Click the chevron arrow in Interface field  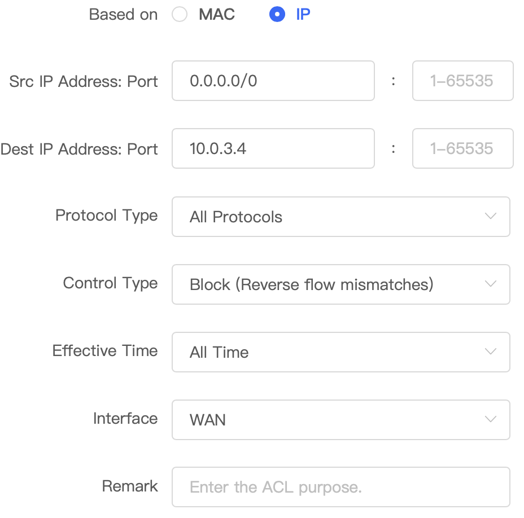point(490,419)
